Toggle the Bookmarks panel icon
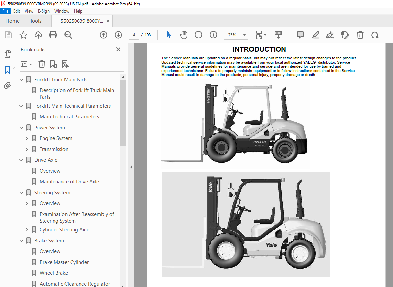393x287 pixels. click(x=7, y=70)
